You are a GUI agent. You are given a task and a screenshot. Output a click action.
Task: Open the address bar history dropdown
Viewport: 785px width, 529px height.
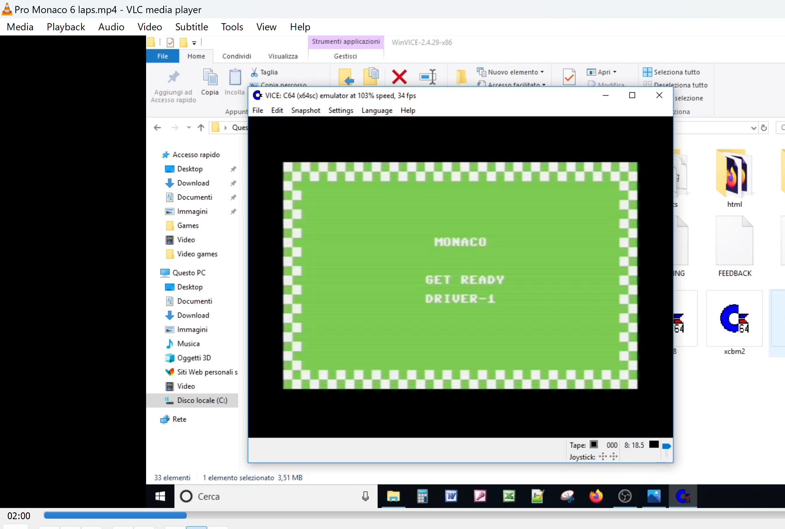pyautogui.click(x=753, y=128)
